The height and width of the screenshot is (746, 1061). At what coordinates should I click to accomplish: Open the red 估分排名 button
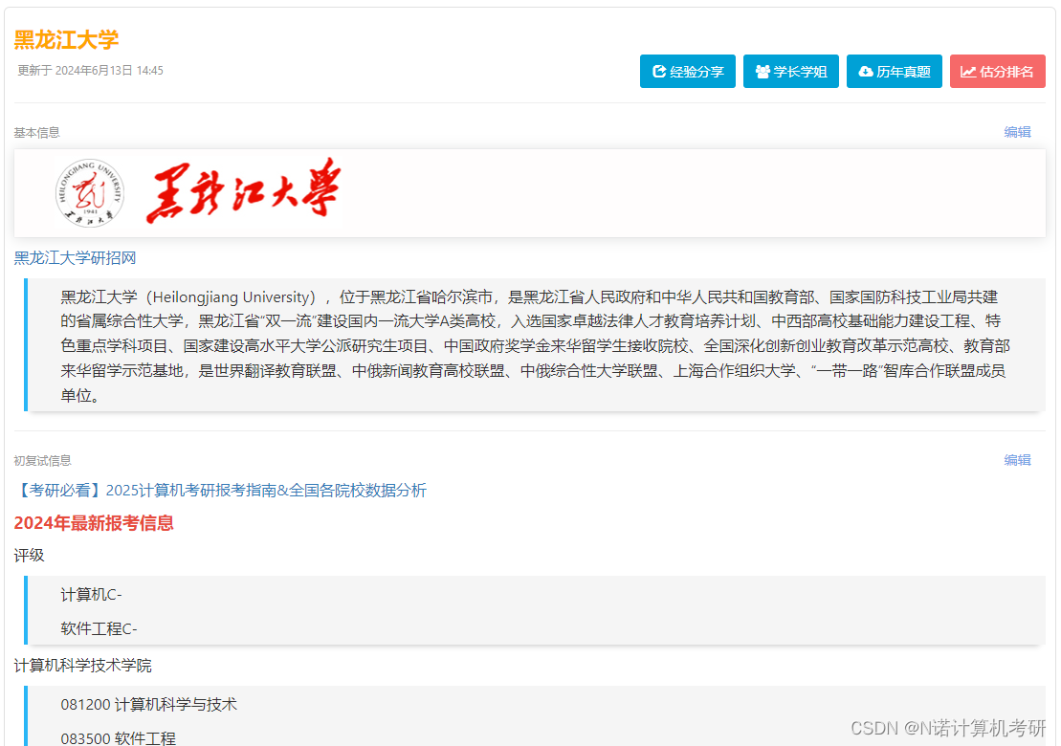click(998, 72)
